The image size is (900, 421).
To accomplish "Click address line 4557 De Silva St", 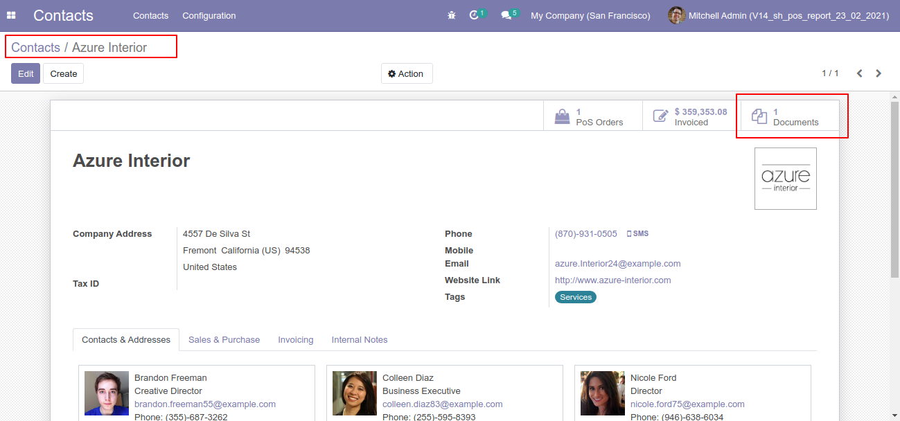I will click(x=217, y=234).
